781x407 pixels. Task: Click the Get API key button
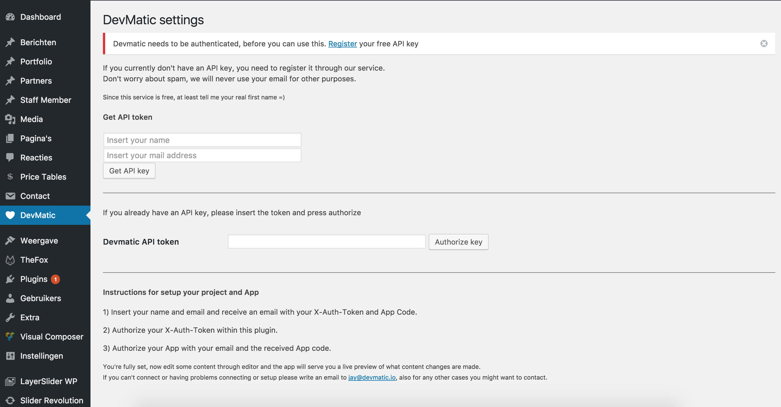click(x=129, y=171)
